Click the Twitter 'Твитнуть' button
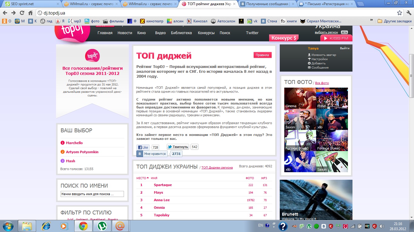 click(x=178, y=147)
